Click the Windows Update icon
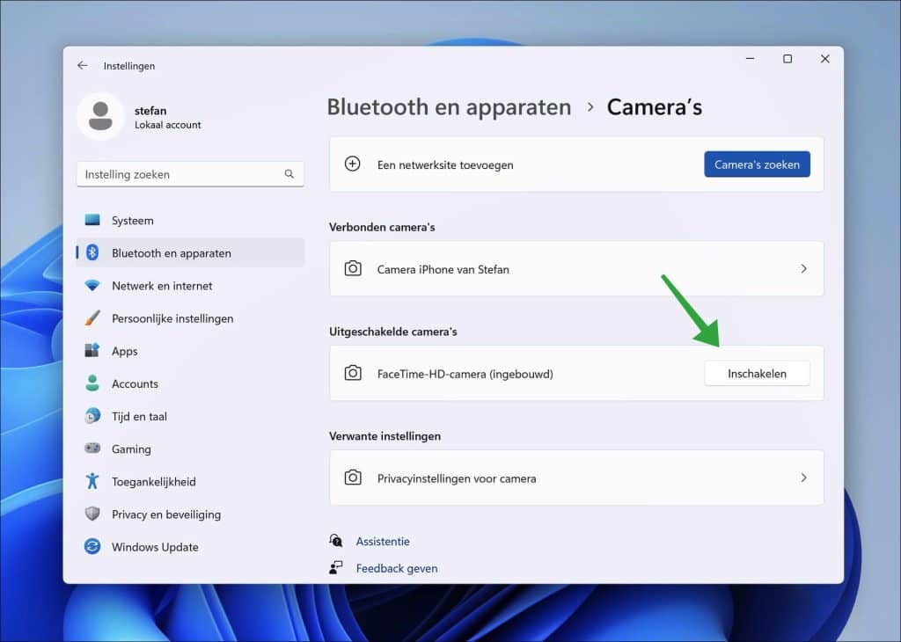The height and width of the screenshot is (642, 901). 92,546
